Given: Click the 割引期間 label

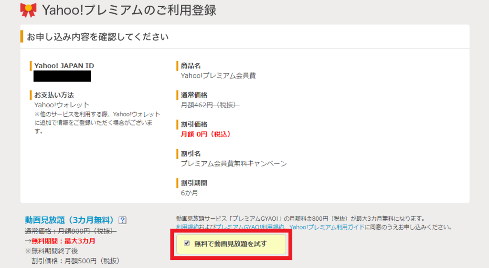Looking at the screenshot, I should pyautogui.click(x=194, y=183).
